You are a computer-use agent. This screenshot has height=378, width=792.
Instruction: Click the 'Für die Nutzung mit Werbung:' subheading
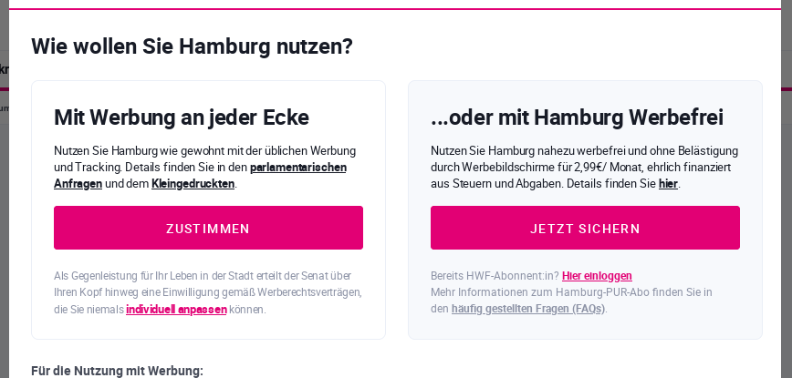[x=117, y=371]
